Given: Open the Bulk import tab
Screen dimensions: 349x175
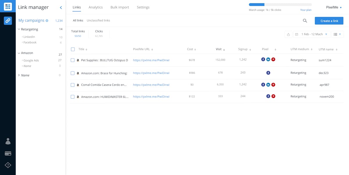Looking at the screenshot, I should (x=120, y=7).
